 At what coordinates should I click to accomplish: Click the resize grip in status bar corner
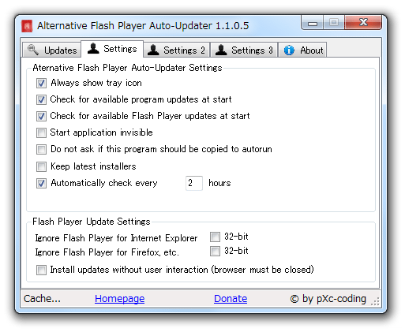(x=375, y=301)
